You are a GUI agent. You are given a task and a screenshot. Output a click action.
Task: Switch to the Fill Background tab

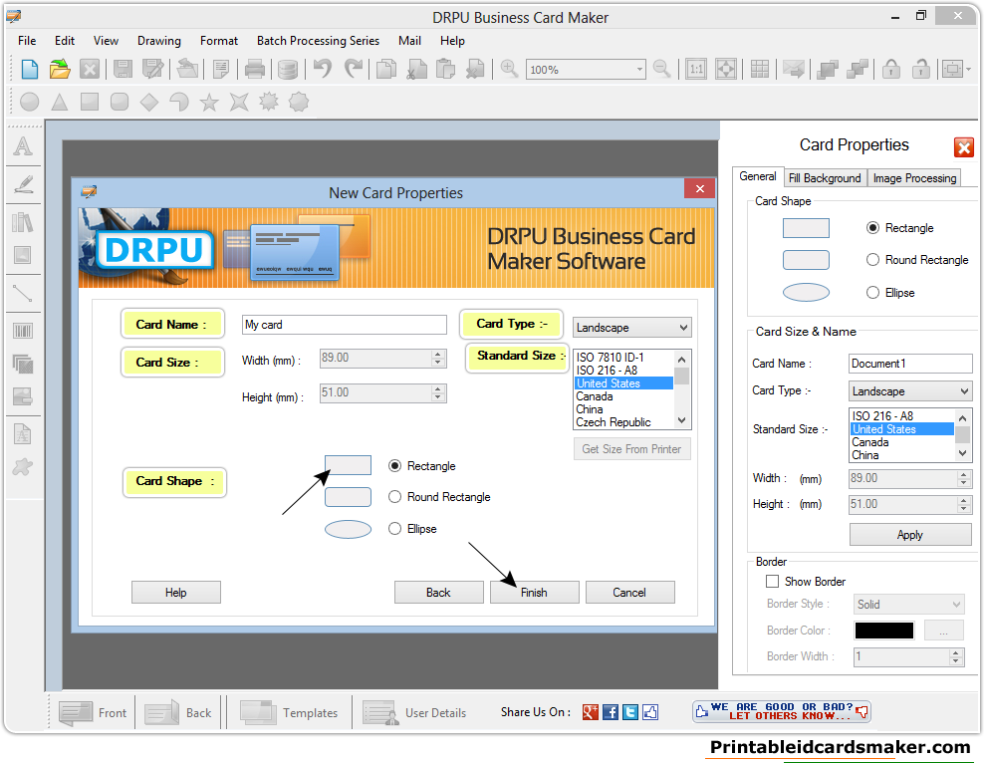tap(825, 178)
